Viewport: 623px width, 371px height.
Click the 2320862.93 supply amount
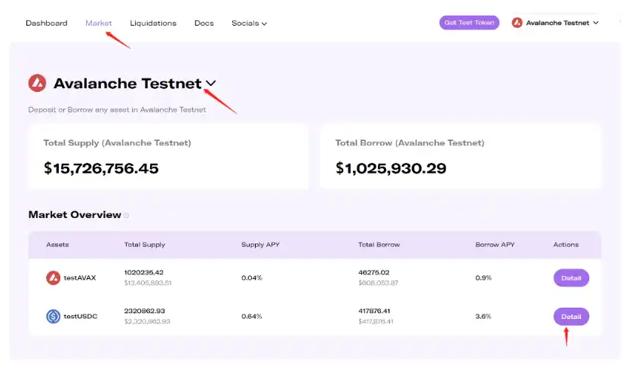[x=145, y=311]
